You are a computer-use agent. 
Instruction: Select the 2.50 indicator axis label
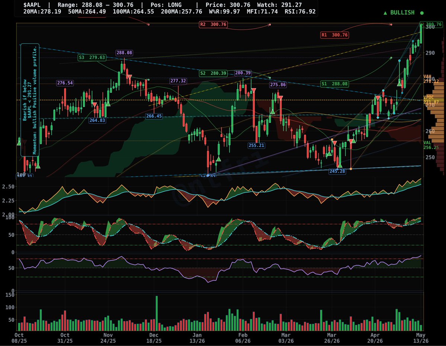click(8, 187)
